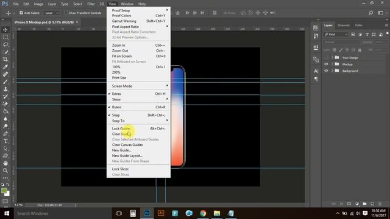Viewport: 390px width, 219px height.
Task: Create a new group using folder icon
Action: pyautogui.click(x=364, y=204)
